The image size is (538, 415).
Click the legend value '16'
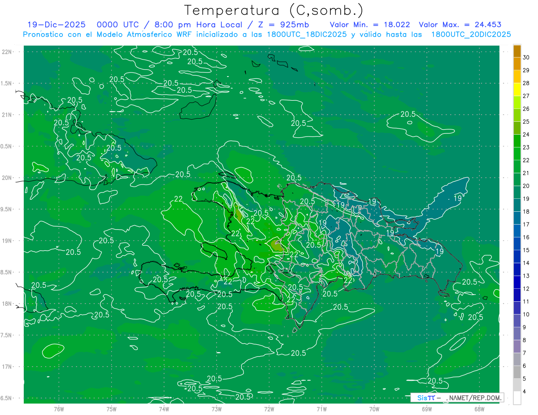[x=526, y=237]
